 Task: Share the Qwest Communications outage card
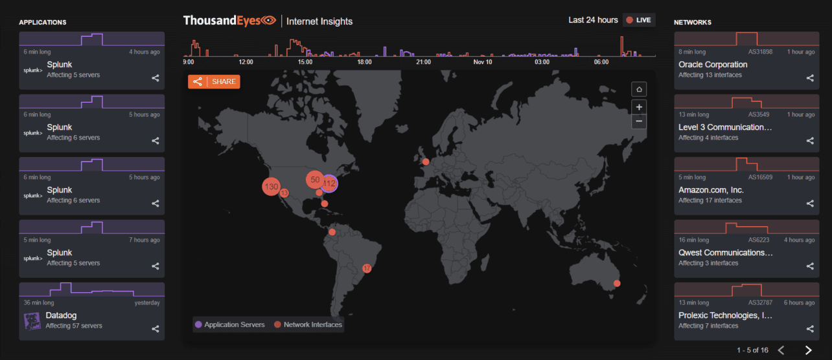tap(810, 266)
